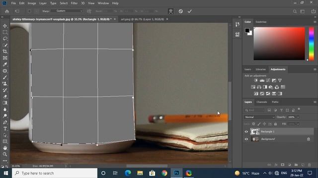Viewport: 318px width, 178px height.
Task: Select the Lasso tool
Action: coord(5,39)
